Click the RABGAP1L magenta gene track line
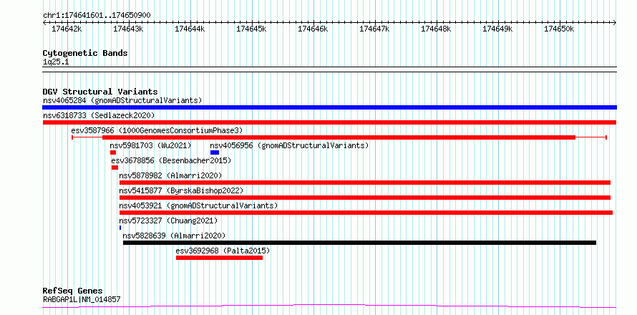 (x=329, y=306)
